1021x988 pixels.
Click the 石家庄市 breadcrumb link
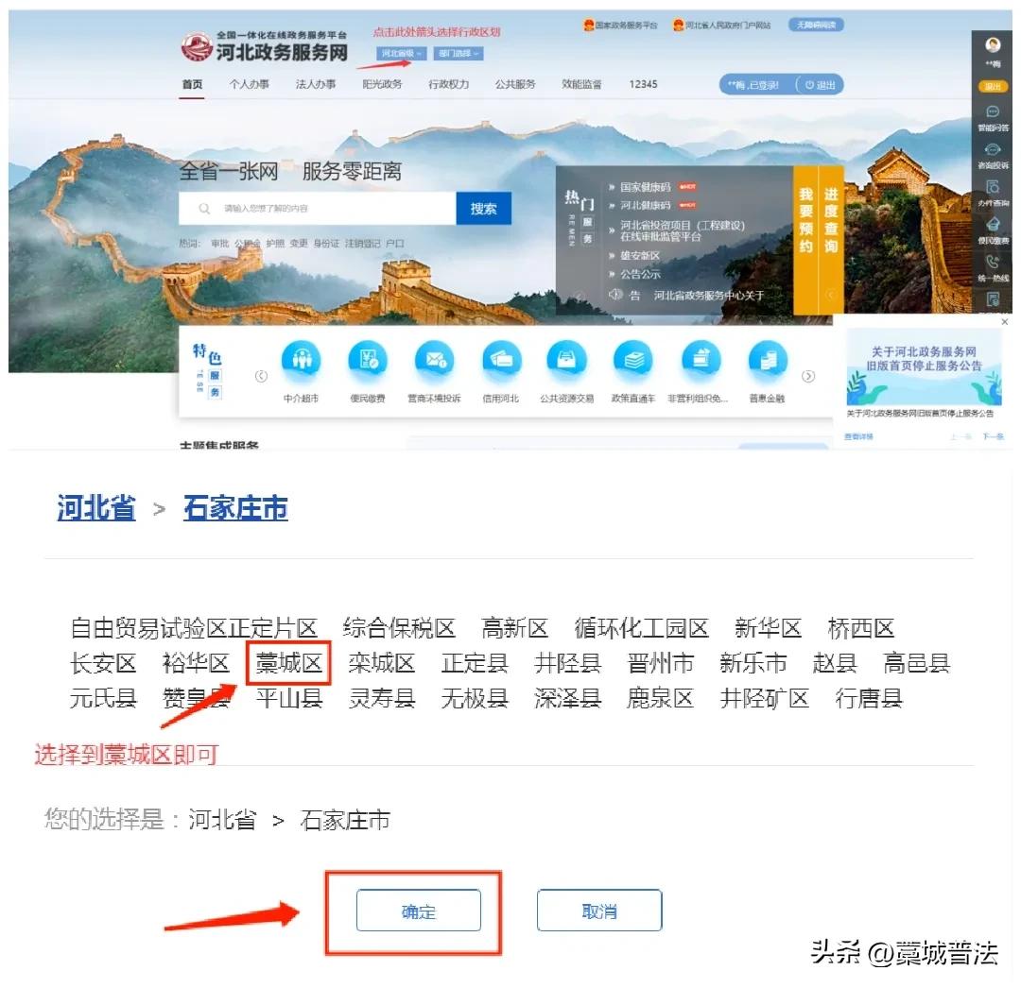point(235,508)
